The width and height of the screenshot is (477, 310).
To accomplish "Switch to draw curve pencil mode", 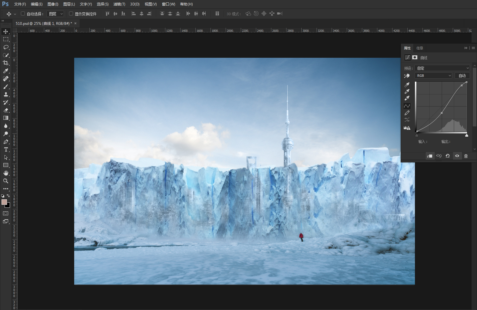I will tap(407, 113).
